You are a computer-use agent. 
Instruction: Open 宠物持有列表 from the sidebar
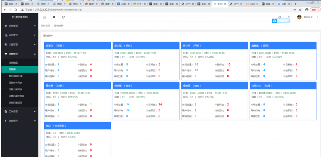[x=15, y=83]
